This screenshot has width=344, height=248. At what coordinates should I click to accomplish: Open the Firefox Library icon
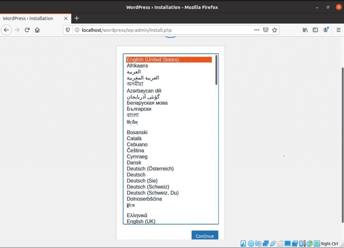(x=305, y=30)
